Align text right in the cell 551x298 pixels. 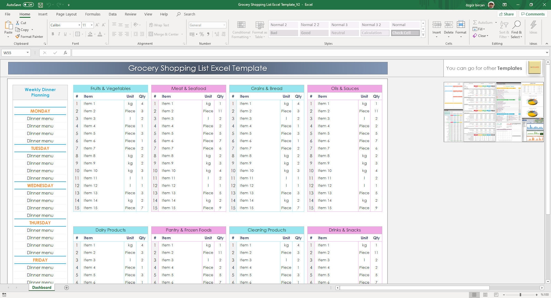click(x=127, y=34)
